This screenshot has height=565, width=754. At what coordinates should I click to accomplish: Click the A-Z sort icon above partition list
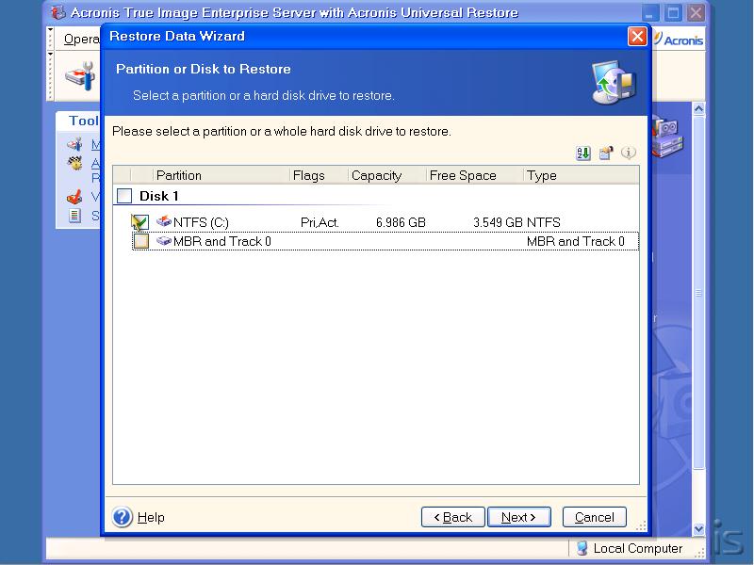coord(583,153)
